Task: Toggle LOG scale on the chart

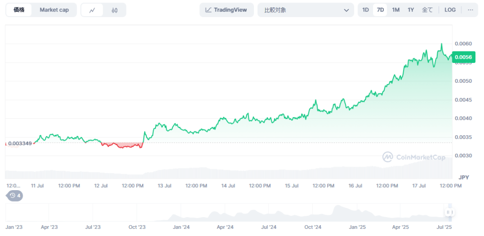Action: [450, 10]
